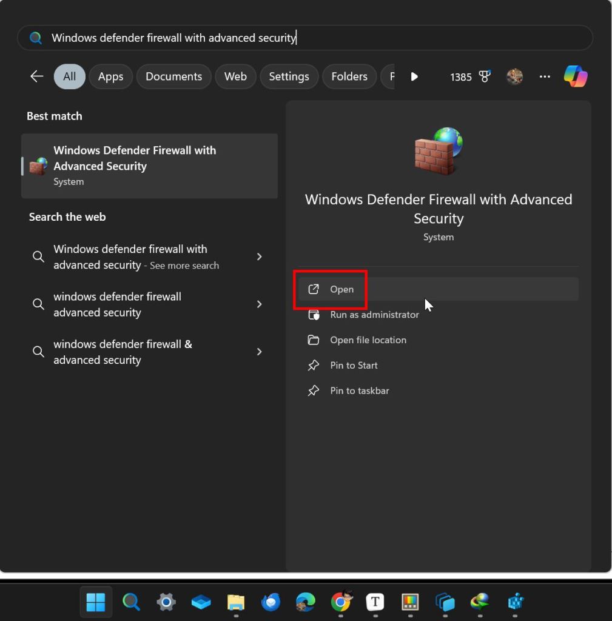Switch to the Folders filter tab
This screenshot has width=612, height=621.
pyautogui.click(x=349, y=76)
